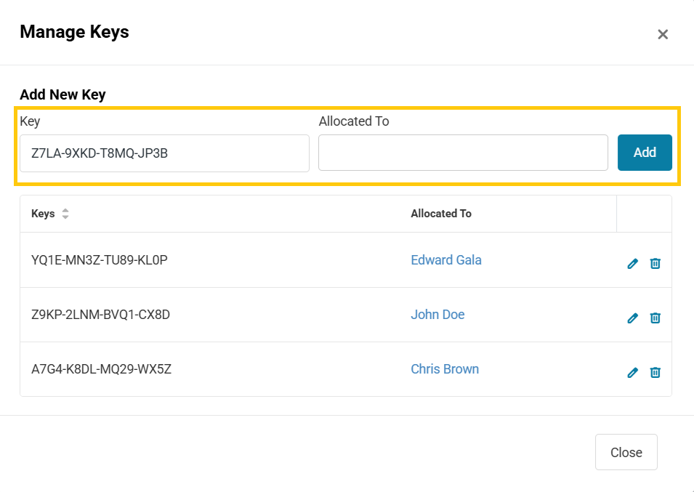Screen dimensions: 694x492
Task: Follow the John Doe link
Action: [437, 314]
